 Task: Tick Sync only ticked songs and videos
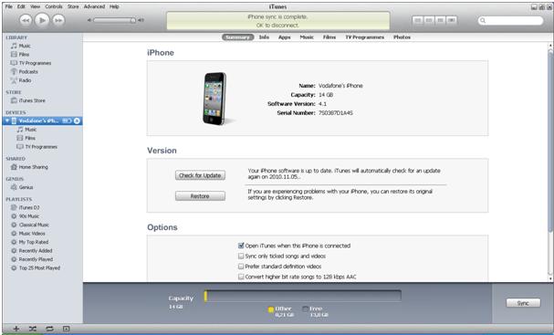241,256
